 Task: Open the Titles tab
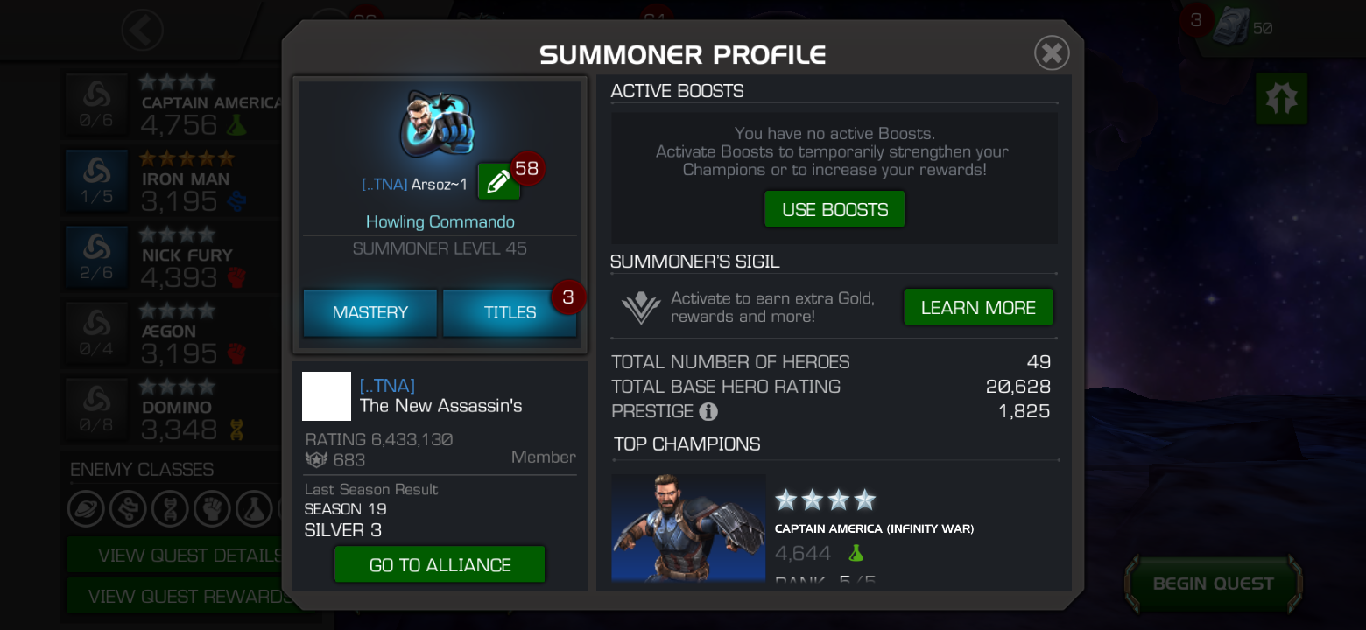(x=510, y=312)
